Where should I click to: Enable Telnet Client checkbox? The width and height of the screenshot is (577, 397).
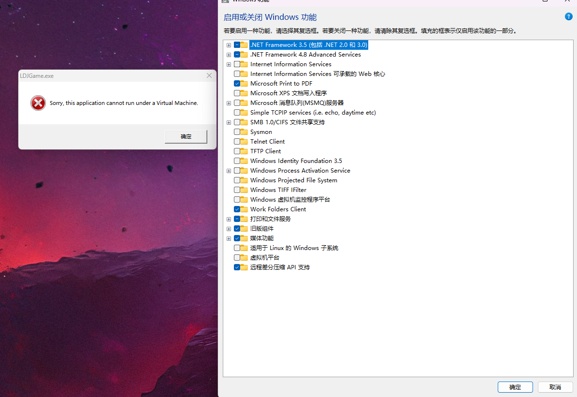pyautogui.click(x=237, y=141)
